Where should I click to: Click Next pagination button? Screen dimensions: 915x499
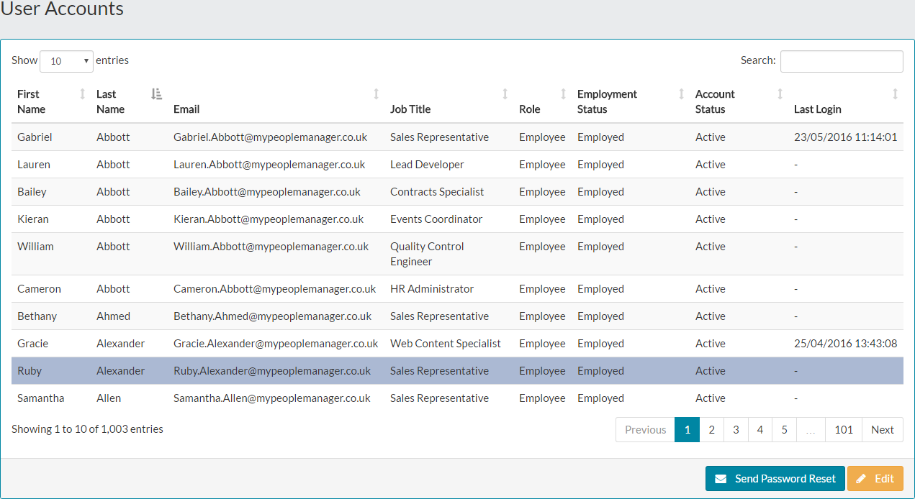[882, 430]
